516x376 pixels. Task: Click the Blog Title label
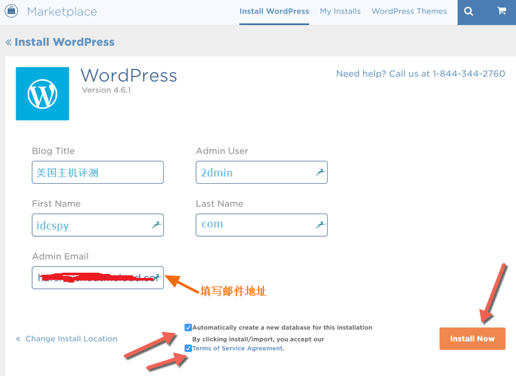(x=54, y=151)
